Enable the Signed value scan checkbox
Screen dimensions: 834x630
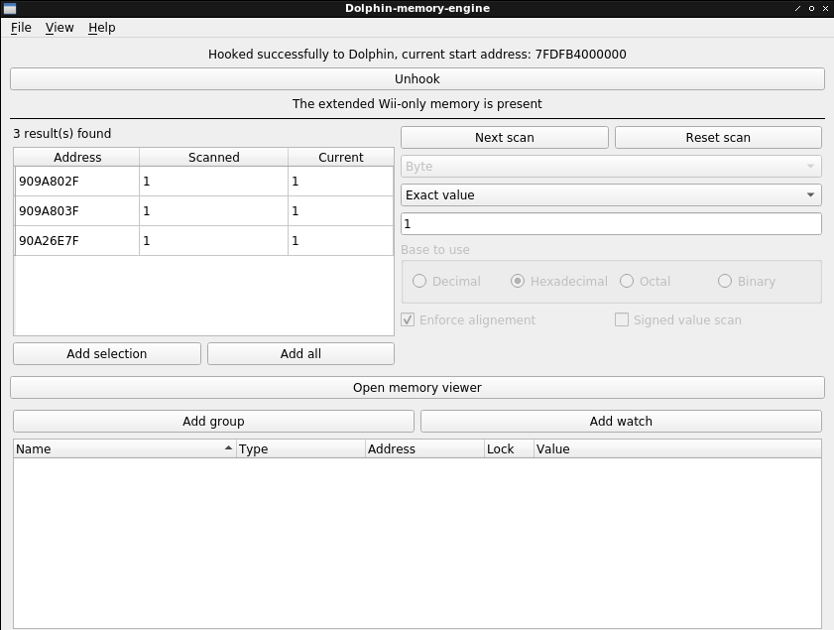(x=678, y=319)
